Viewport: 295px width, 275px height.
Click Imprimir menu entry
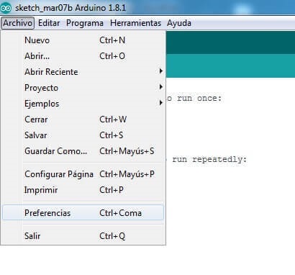pos(83,190)
